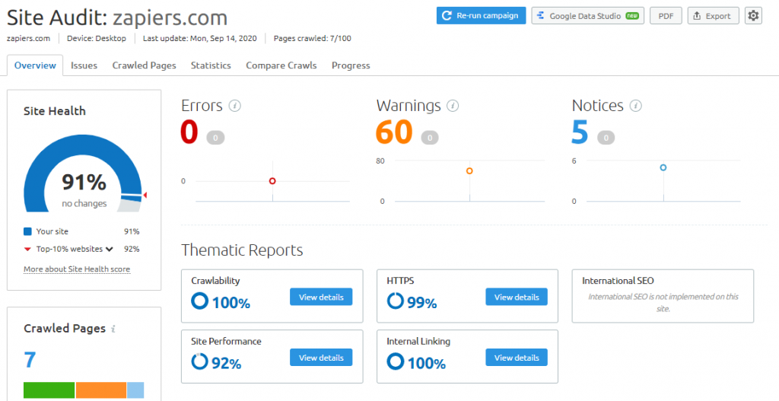Click the red triangle legend marker
The width and height of the screenshot is (779, 401).
[28, 249]
